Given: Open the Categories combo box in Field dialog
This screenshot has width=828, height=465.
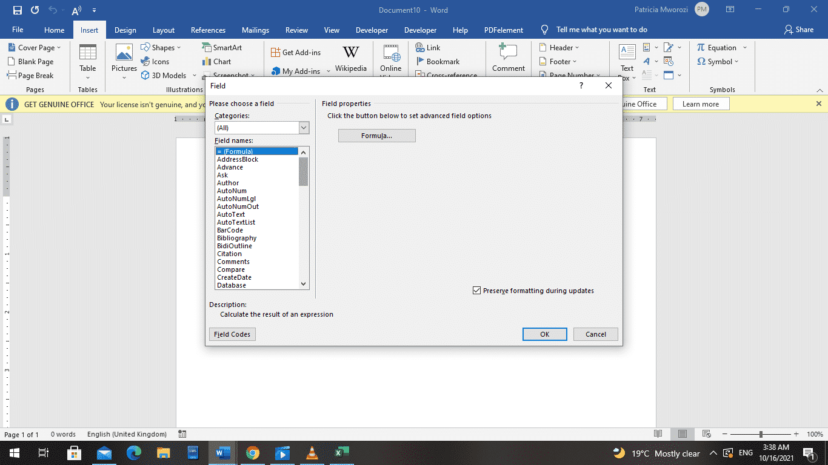Looking at the screenshot, I should [x=262, y=128].
